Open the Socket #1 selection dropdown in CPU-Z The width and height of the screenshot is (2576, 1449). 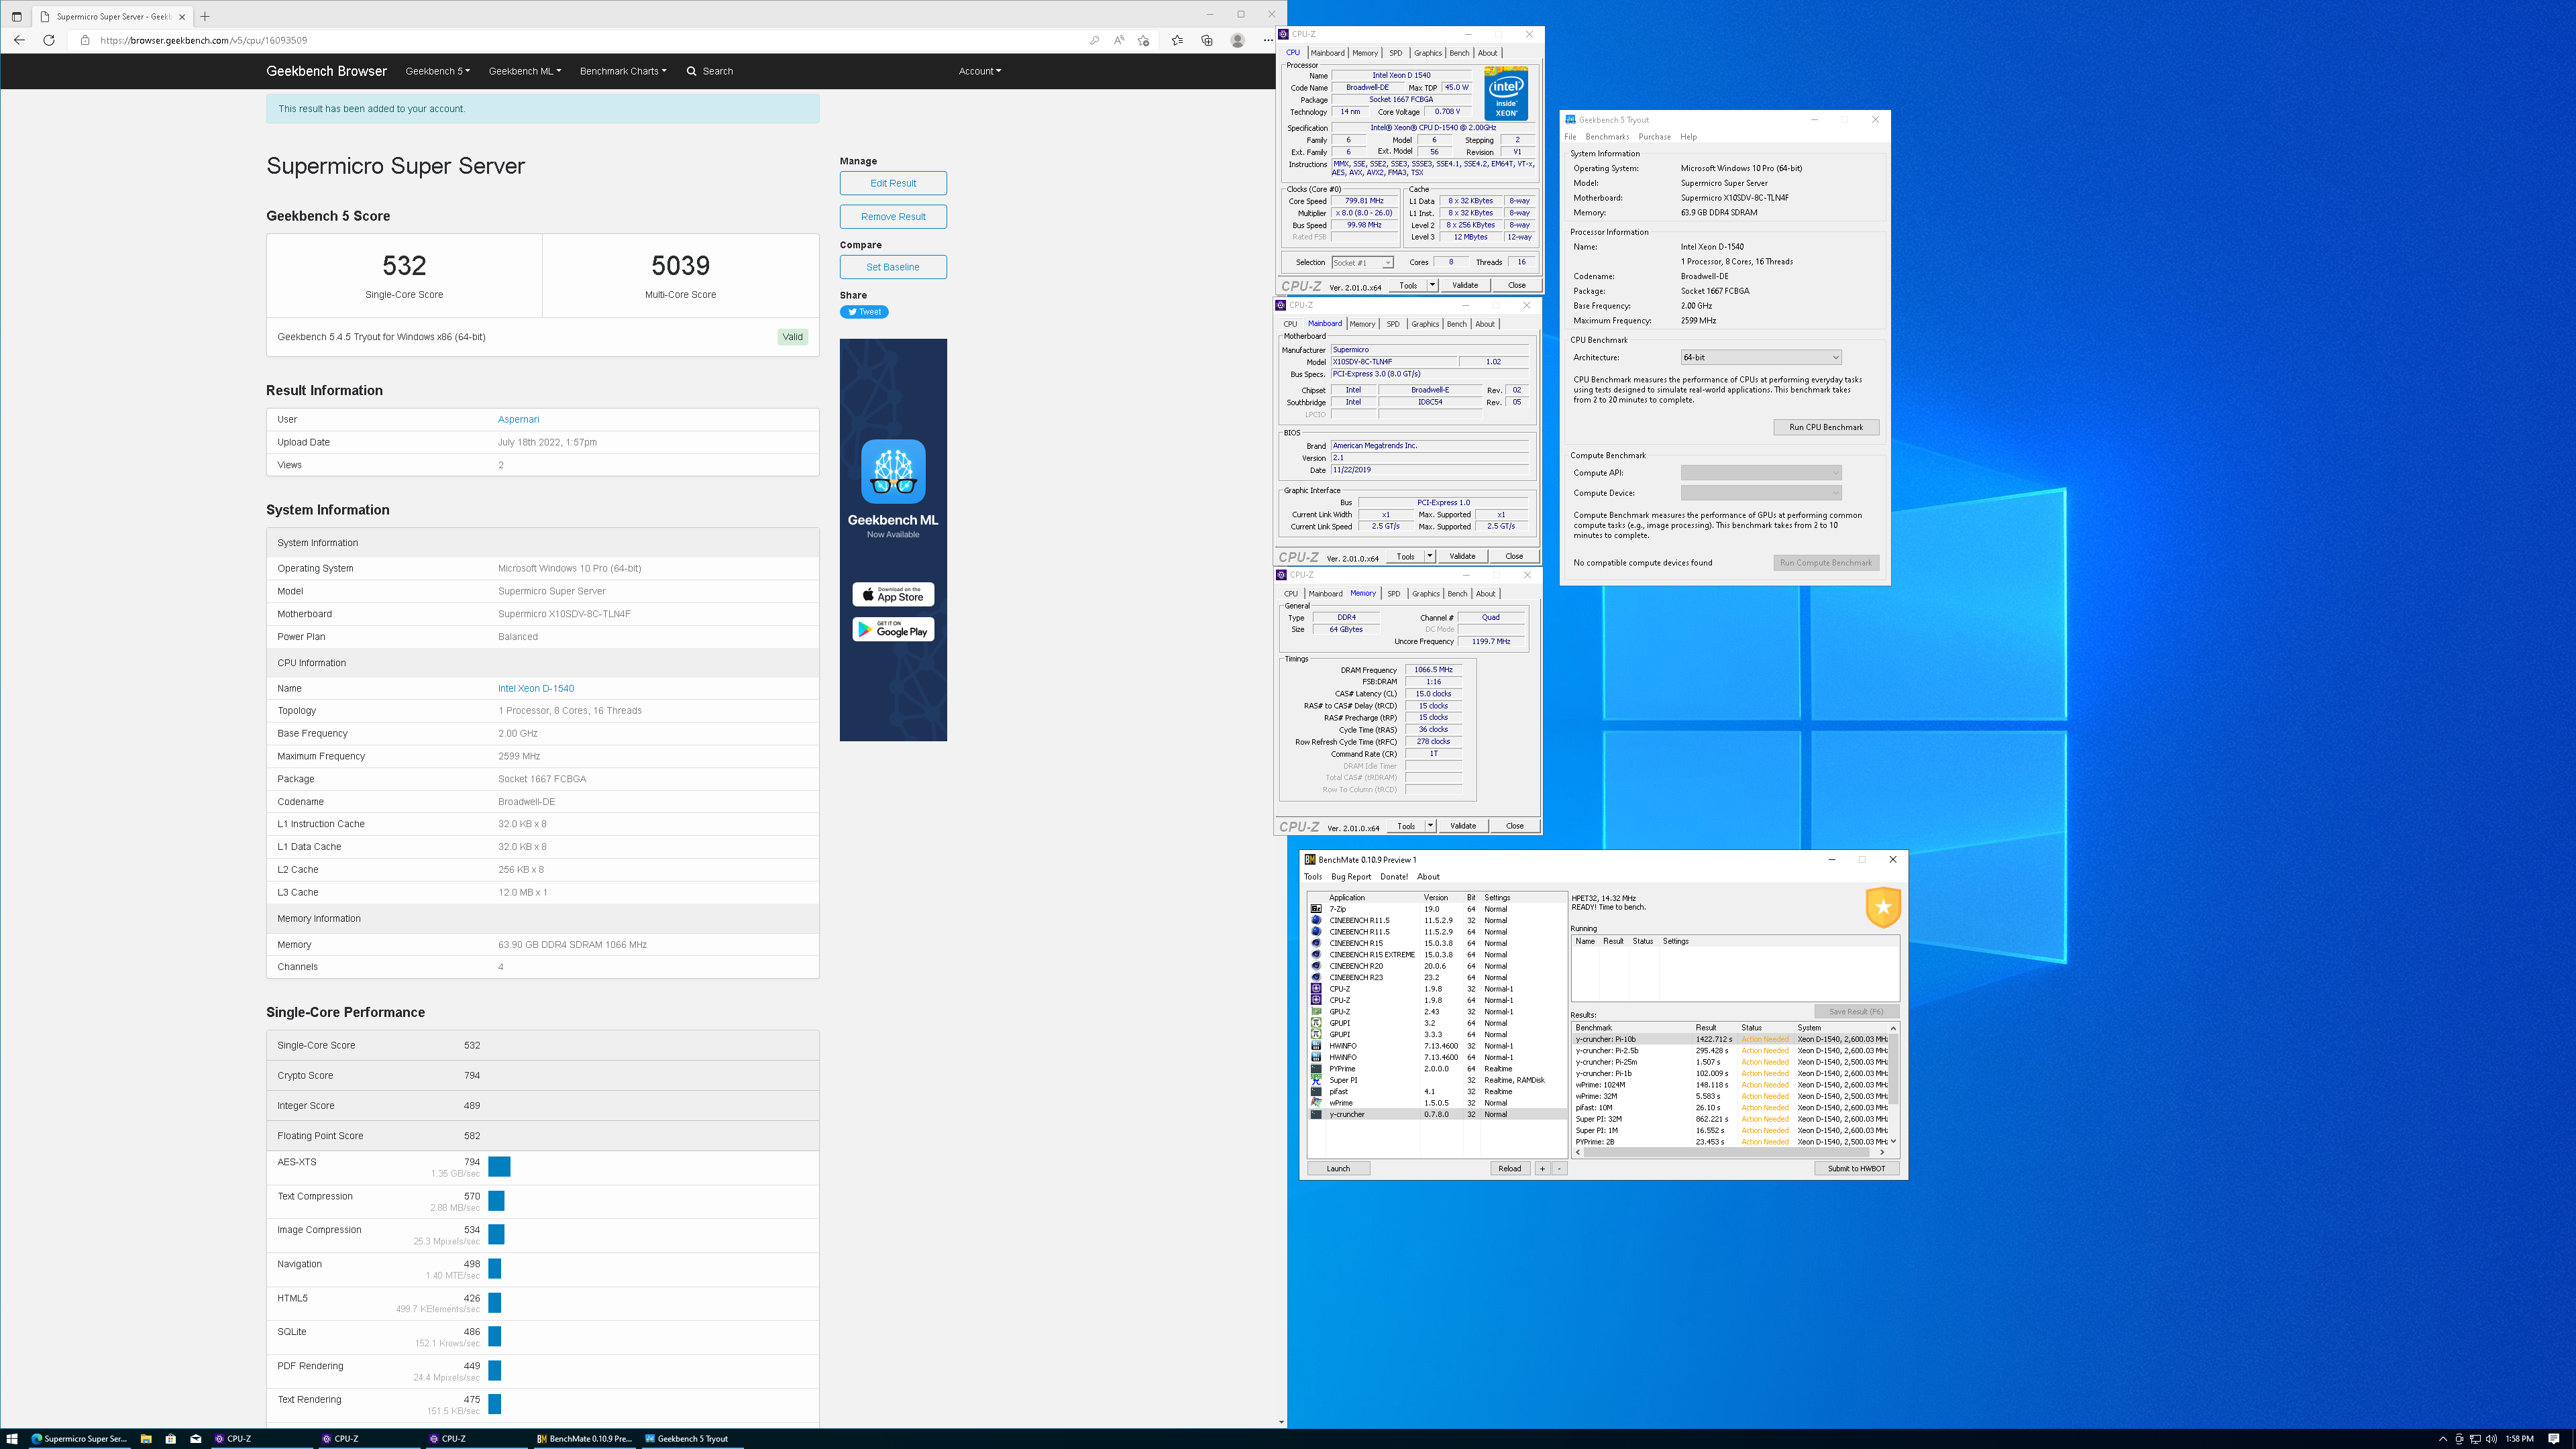click(x=1362, y=263)
